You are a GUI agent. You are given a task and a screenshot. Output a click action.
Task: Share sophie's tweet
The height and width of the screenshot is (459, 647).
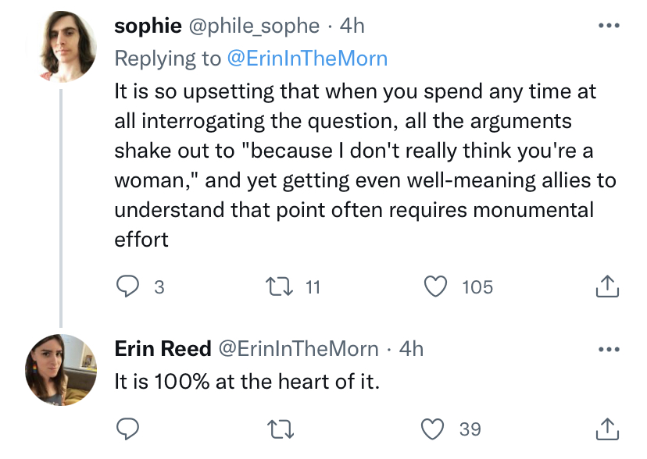tap(607, 287)
